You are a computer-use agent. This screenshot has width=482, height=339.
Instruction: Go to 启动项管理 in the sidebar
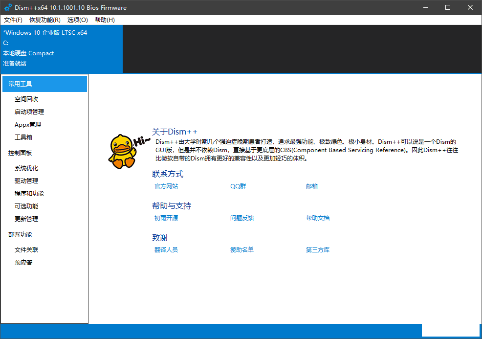tap(29, 112)
